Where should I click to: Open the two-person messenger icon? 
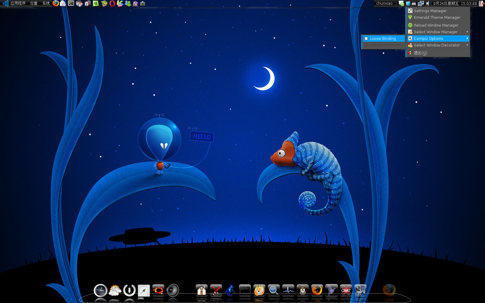tap(128, 3)
